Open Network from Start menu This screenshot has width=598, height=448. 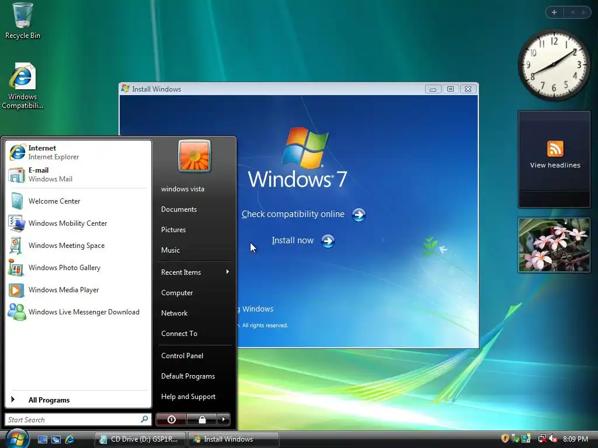click(194, 313)
